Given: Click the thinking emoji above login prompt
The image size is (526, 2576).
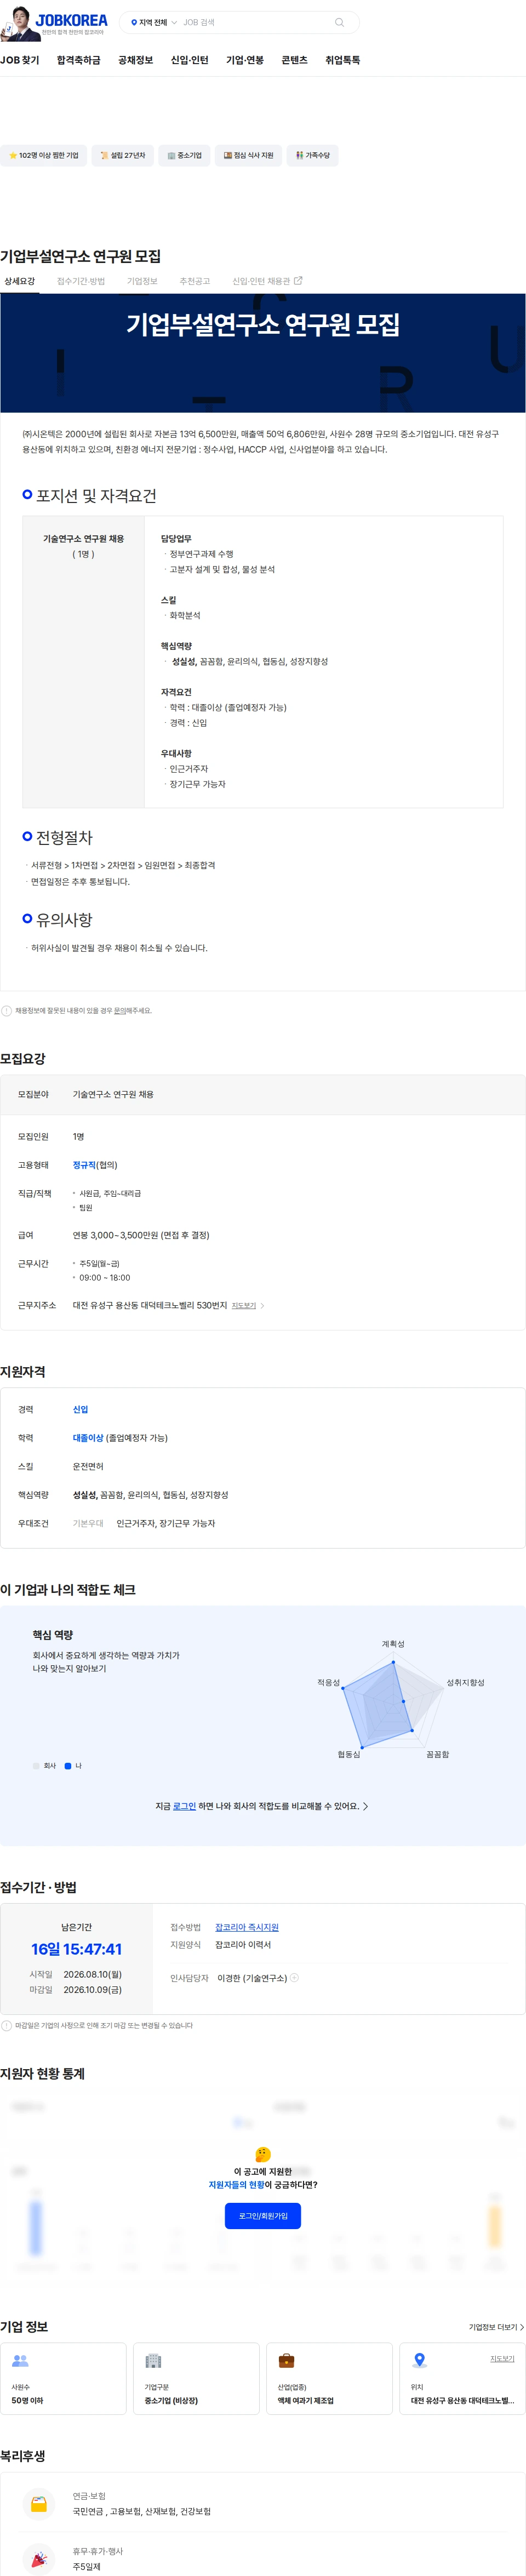Looking at the screenshot, I should tap(263, 2154).
